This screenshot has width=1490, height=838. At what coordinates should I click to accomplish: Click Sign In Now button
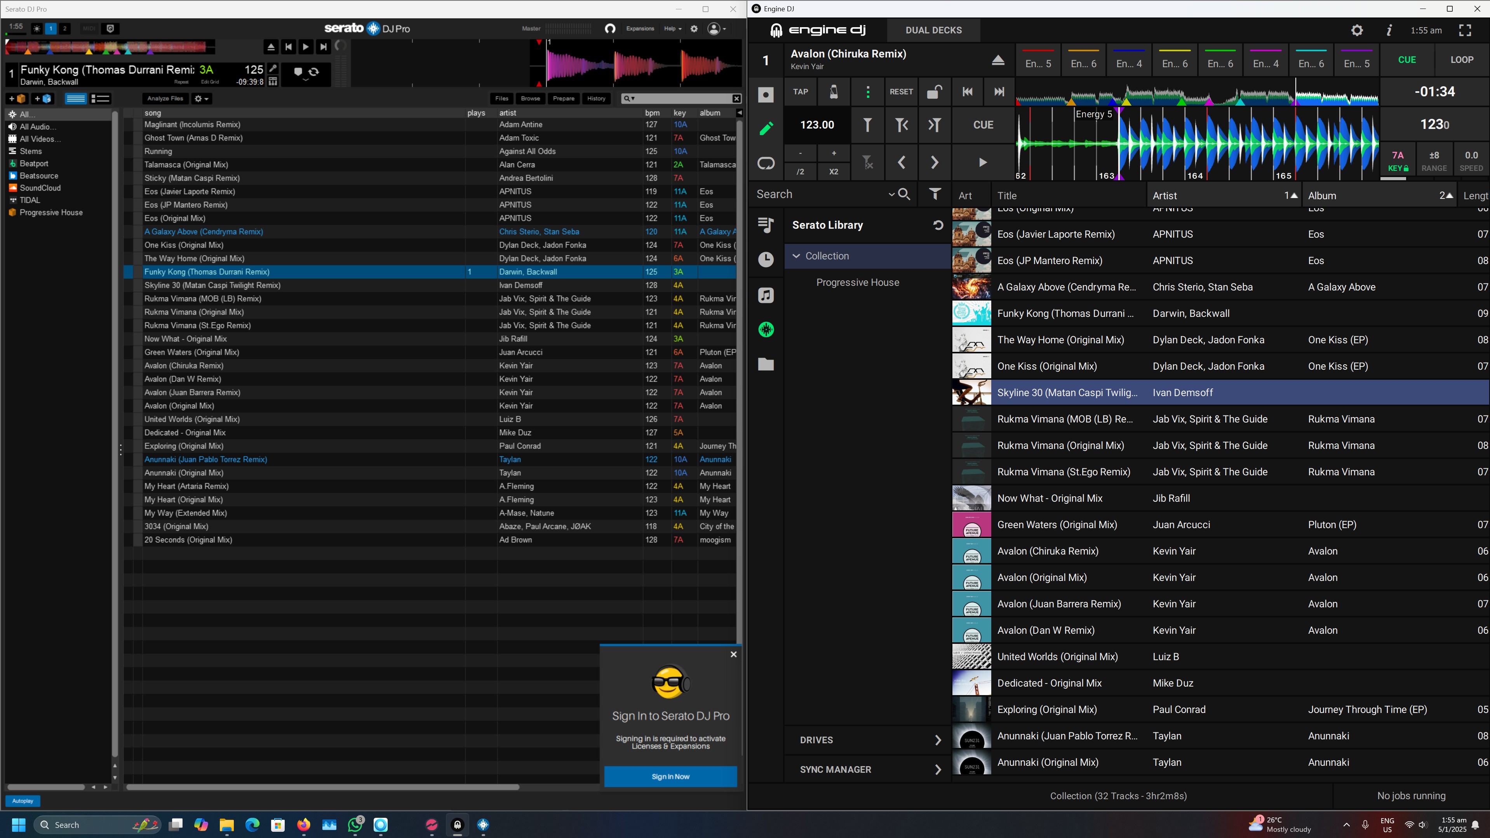click(x=670, y=777)
